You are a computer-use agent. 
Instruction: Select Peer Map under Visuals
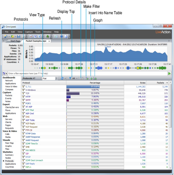coord(9,143)
